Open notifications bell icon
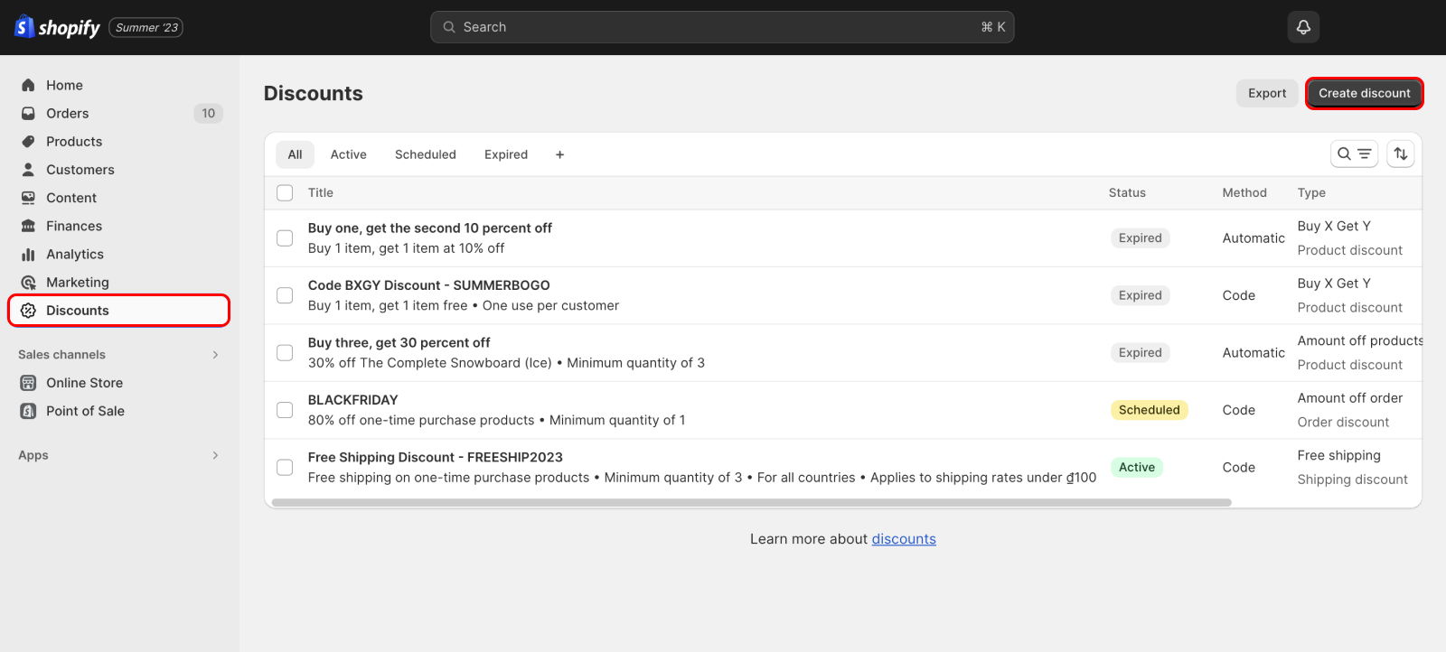This screenshot has height=652, width=1446. click(x=1303, y=27)
